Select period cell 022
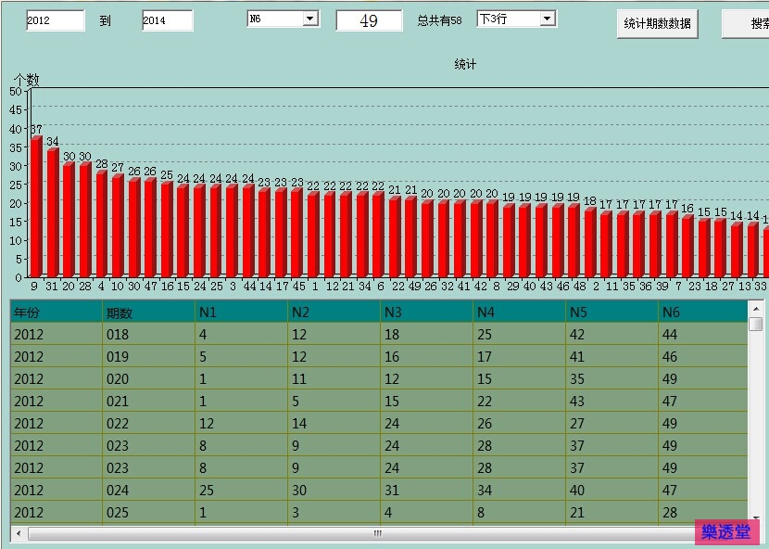 pos(148,423)
